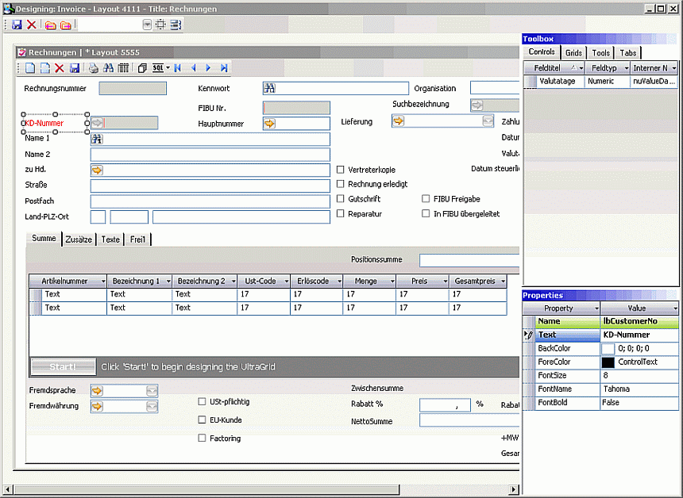Image resolution: width=683 pixels, height=498 pixels.
Task: Click the Name 2 input field
Action: 210,155
